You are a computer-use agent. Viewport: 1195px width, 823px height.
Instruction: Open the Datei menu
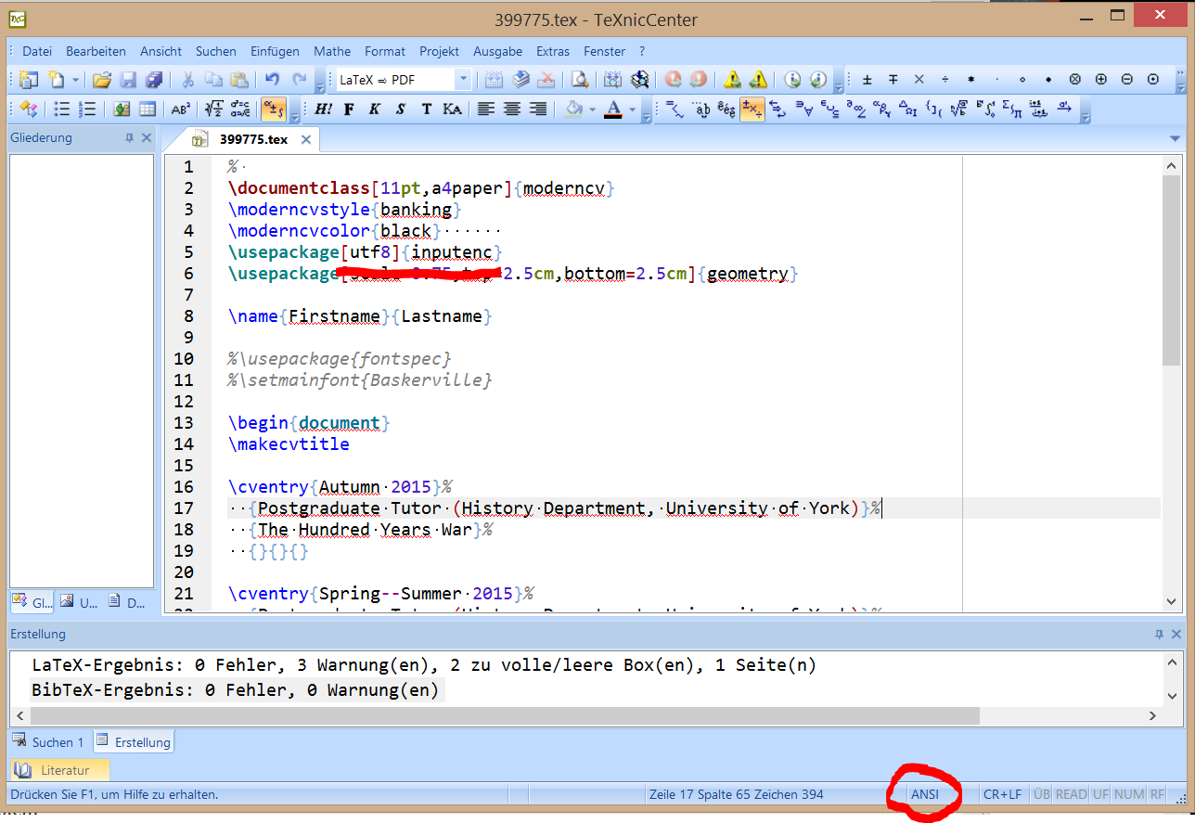pos(37,51)
